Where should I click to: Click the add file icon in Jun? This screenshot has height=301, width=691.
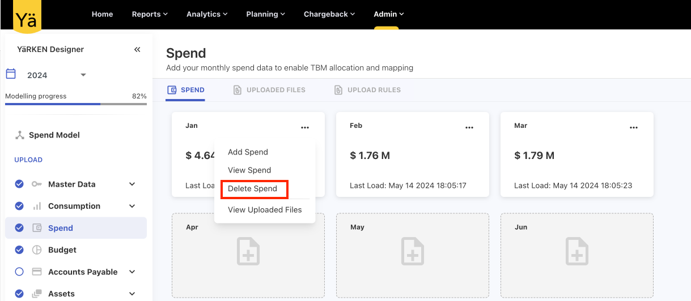coord(577,251)
